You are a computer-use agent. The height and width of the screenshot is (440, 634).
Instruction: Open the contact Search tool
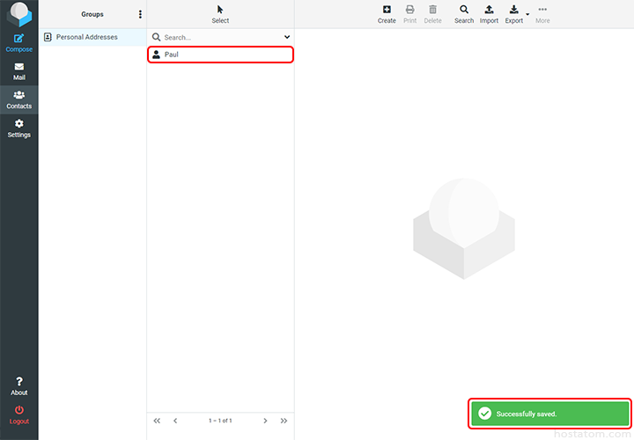464,14
